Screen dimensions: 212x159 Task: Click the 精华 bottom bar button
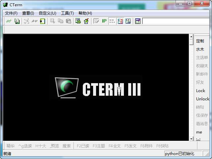tap(10, 146)
